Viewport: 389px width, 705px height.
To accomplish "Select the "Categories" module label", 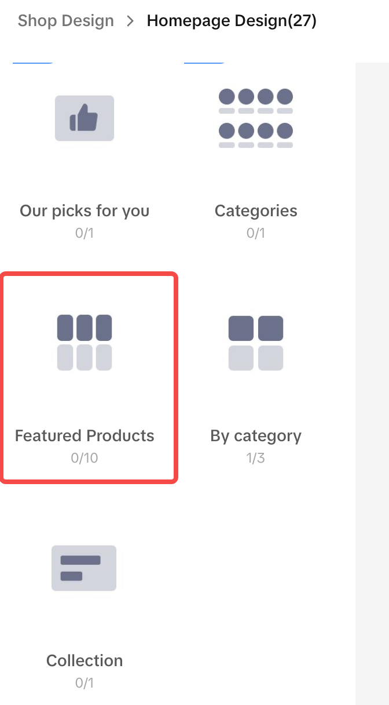I will [x=256, y=210].
